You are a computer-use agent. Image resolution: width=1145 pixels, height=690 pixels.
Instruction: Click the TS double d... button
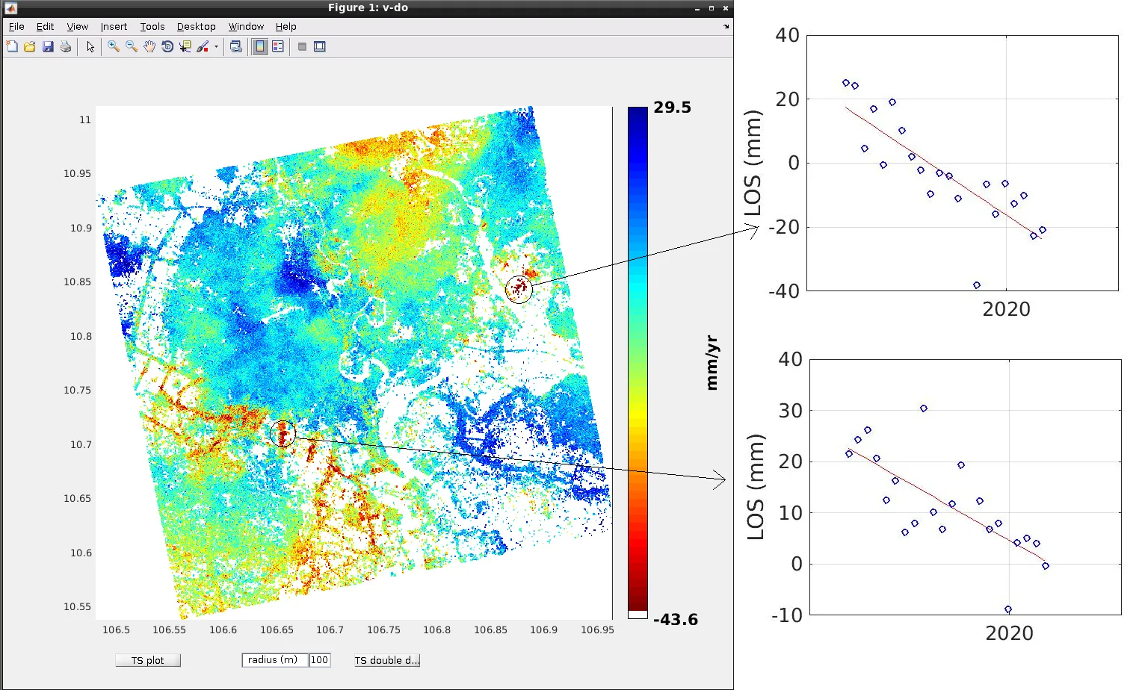tap(387, 660)
